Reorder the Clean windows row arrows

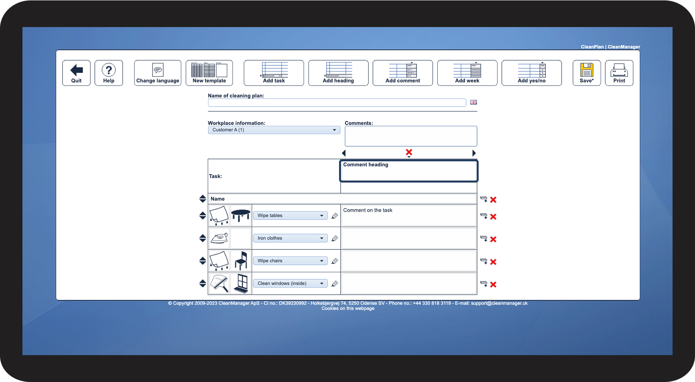click(x=203, y=283)
